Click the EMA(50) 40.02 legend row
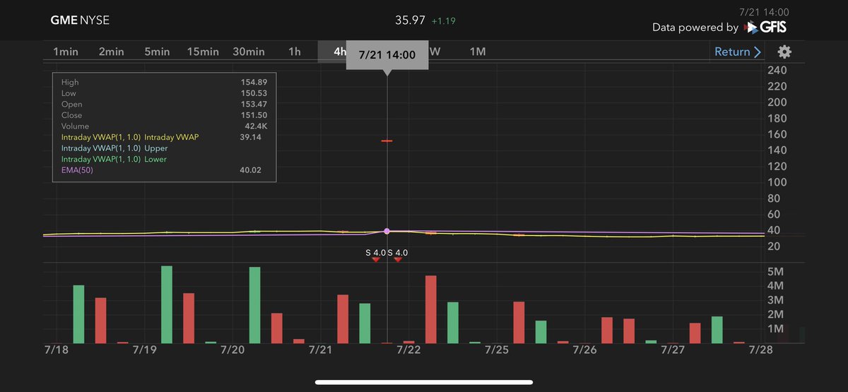The image size is (848, 392). coord(161,170)
